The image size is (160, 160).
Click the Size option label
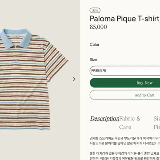tap(93, 60)
